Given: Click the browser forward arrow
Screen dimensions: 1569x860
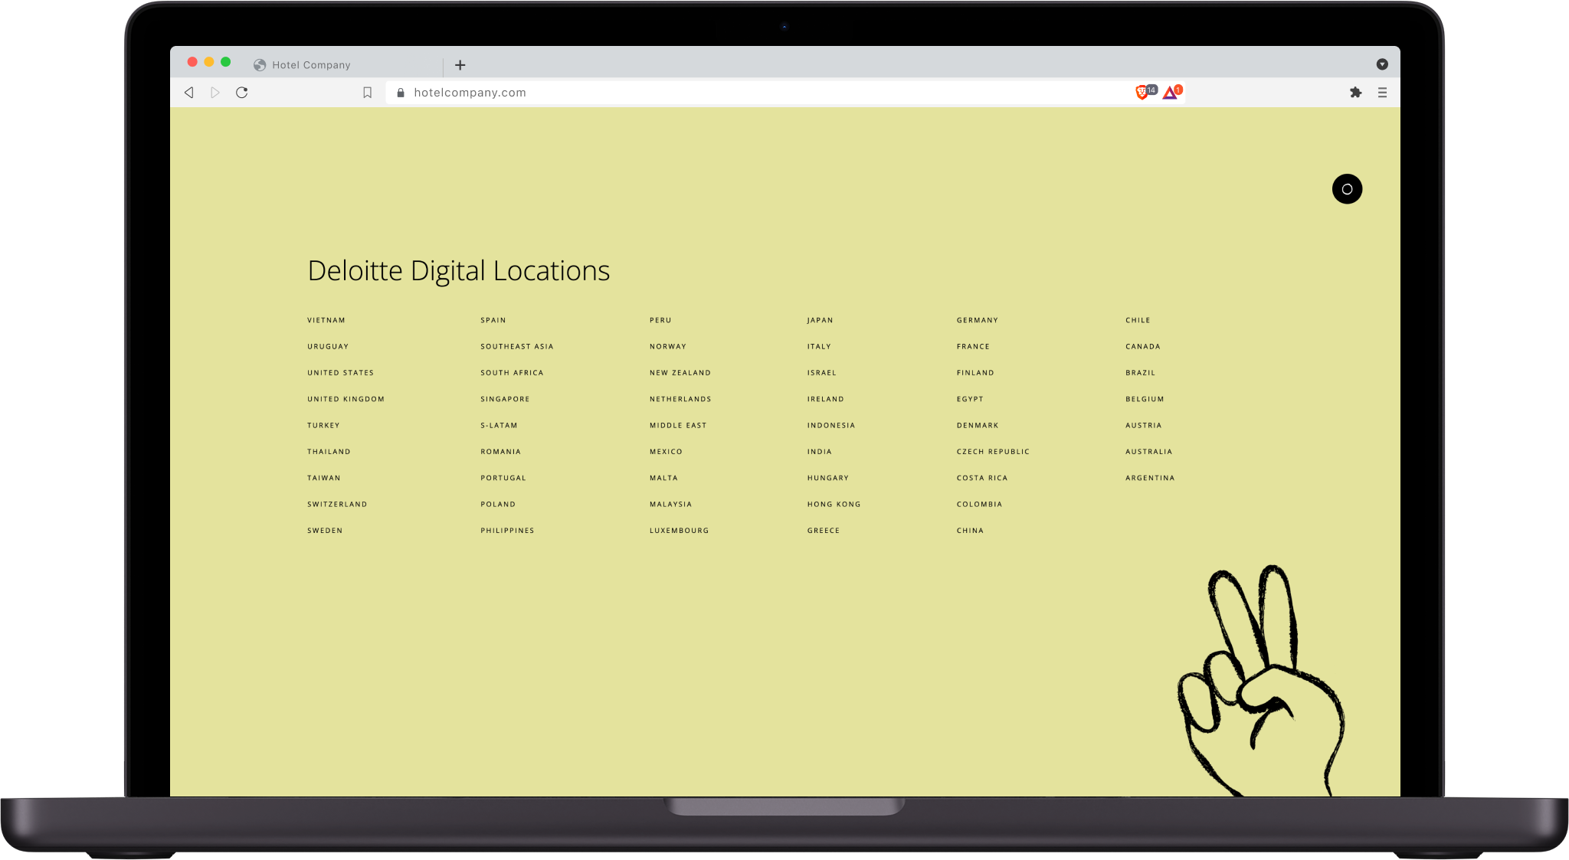Looking at the screenshot, I should 215,93.
